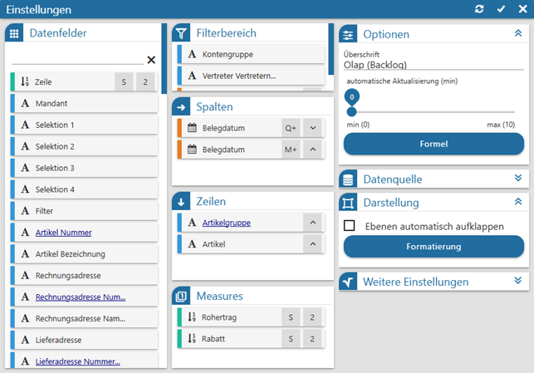Click the Measures panel icon

coord(181,297)
